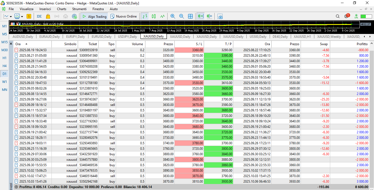Switch chart to candlestick view
374x190 pixels.
point(154,16)
